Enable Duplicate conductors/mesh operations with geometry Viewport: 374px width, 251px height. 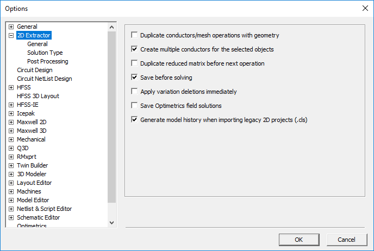(x=134, y=35)
